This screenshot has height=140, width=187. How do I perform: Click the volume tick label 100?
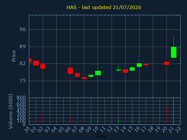21,121
